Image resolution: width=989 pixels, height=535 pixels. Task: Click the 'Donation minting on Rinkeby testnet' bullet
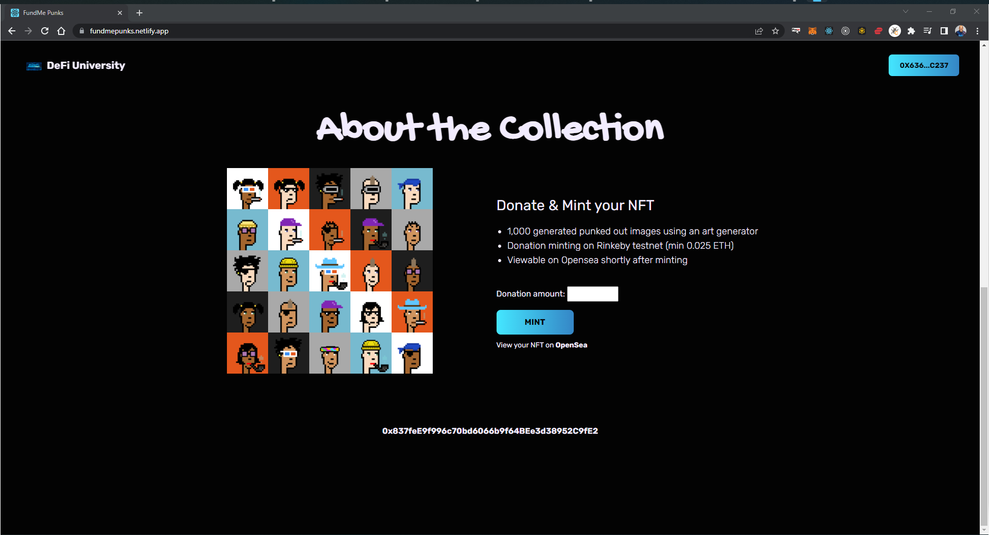point(620,246)
